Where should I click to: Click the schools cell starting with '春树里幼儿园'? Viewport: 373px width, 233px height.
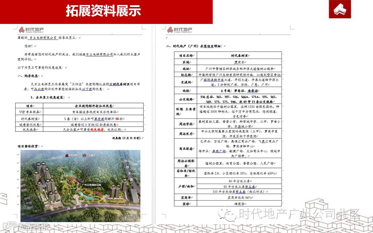[x=240, y=124]
